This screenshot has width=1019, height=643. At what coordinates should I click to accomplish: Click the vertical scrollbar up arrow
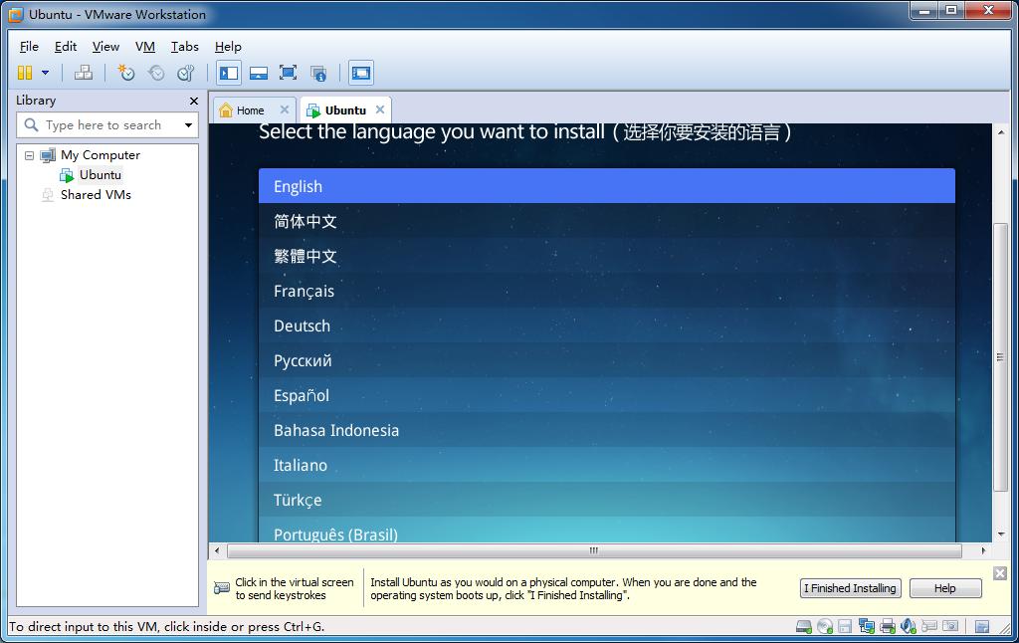1001,132
